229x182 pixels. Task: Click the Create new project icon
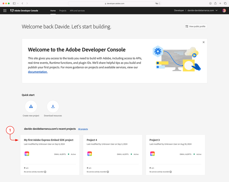tap(31, 107)
